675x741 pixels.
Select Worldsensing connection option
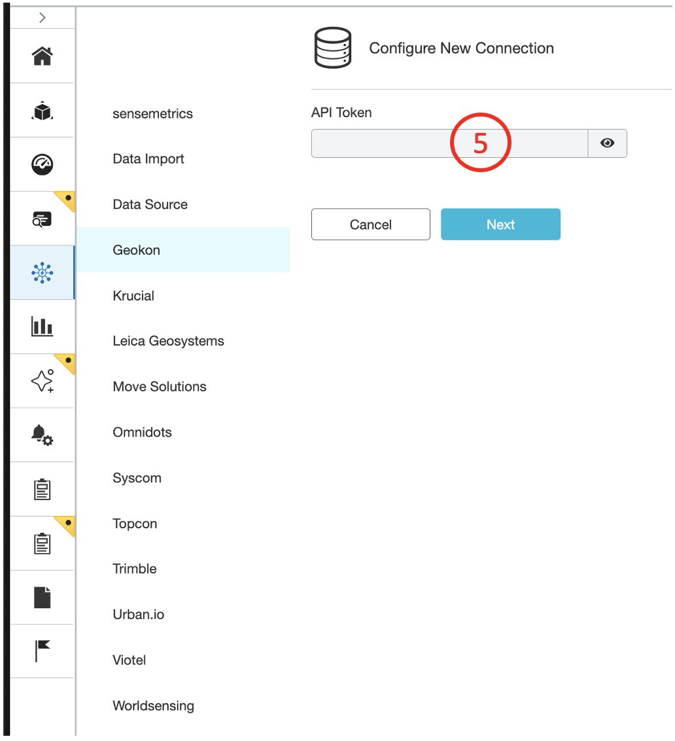153,706
